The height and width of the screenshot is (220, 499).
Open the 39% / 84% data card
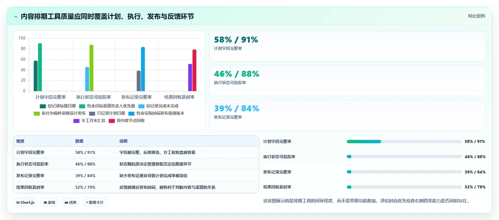point(347,115)
